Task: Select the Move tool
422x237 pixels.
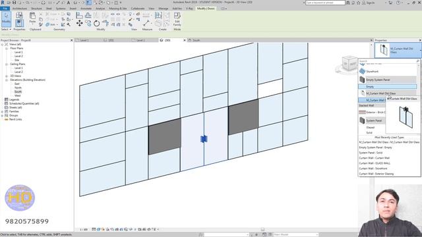Action: pyautogui.click(x=79, y=24)
